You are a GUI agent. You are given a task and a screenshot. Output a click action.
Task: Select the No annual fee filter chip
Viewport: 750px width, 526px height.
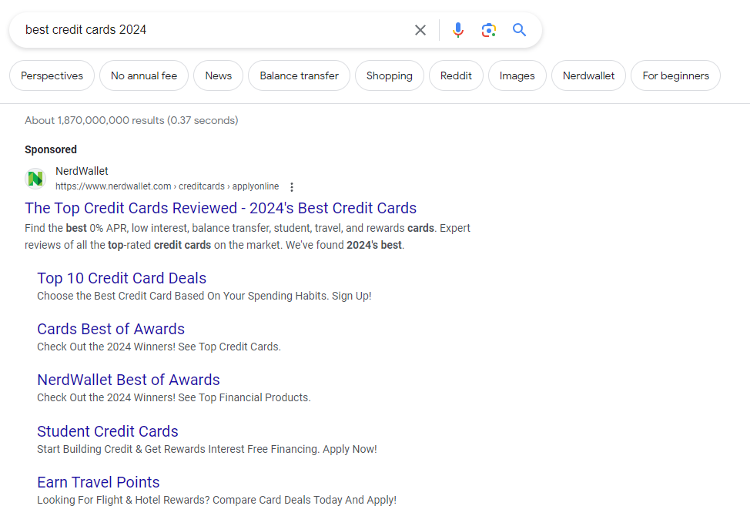(x=144, y=75)
